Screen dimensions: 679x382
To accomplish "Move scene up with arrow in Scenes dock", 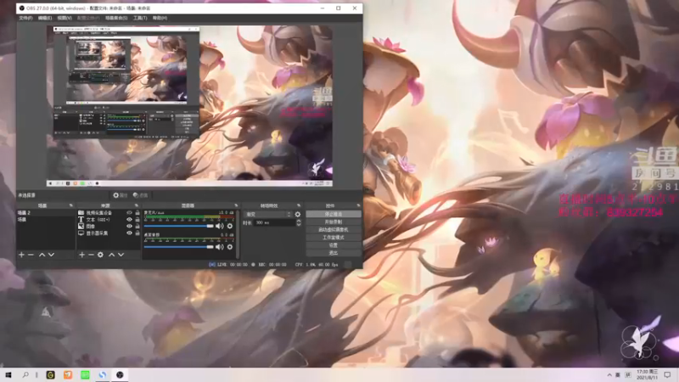I will [x=42, y=255].
